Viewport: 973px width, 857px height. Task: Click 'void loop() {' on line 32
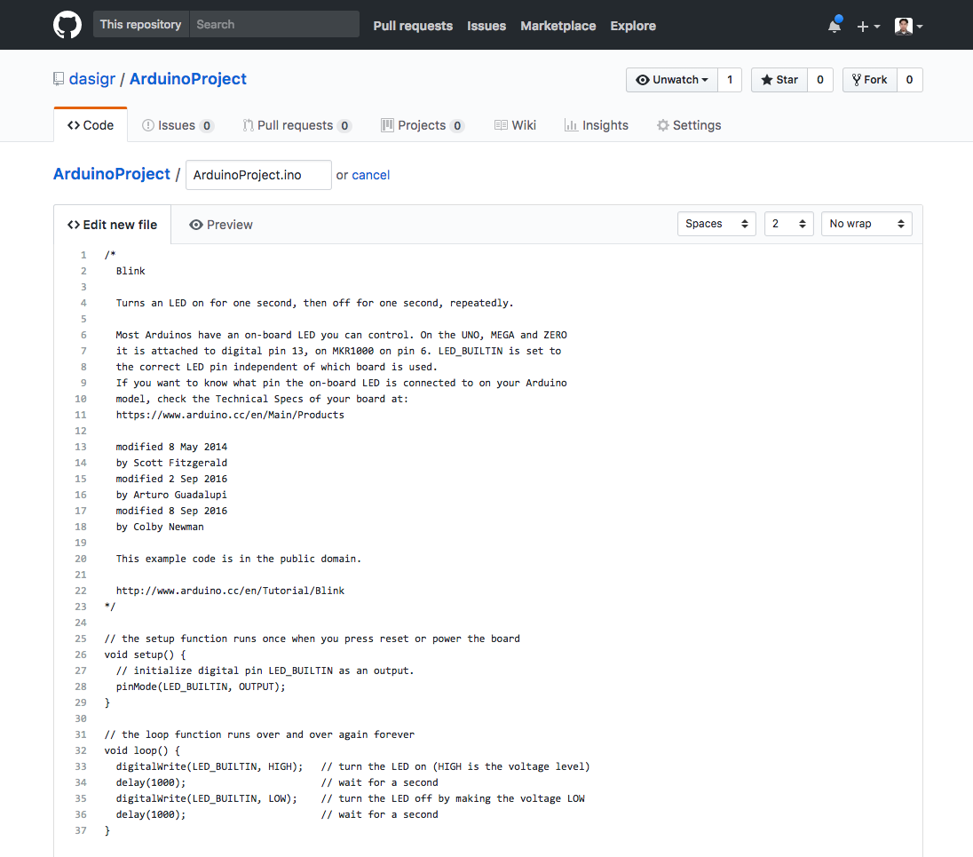point(142,750)
